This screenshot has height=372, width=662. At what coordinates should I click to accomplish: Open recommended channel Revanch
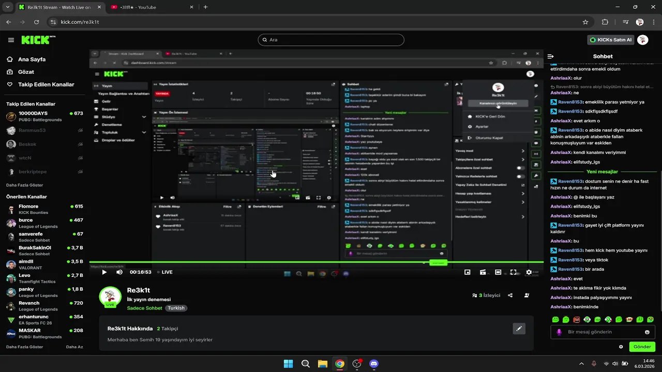coord(44,306)
